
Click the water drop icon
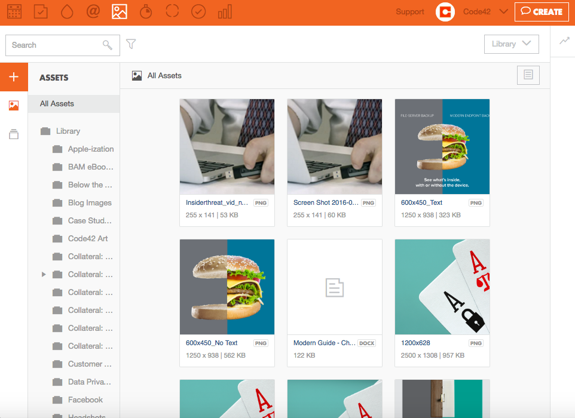(x=67, y=12)
